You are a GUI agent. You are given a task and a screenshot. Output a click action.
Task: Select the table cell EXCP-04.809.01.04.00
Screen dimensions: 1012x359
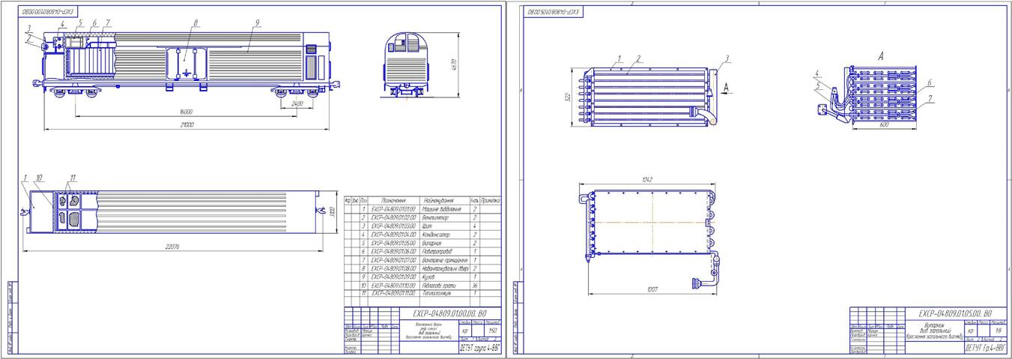point(393,234)
